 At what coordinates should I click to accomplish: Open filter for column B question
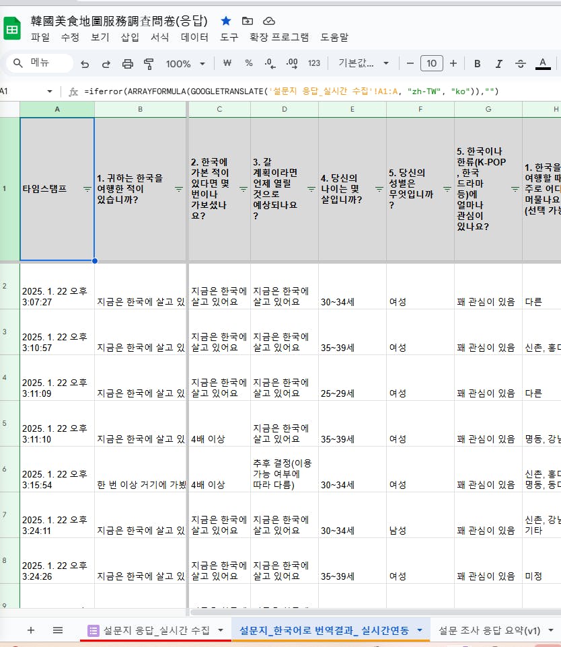pos(178,189)
